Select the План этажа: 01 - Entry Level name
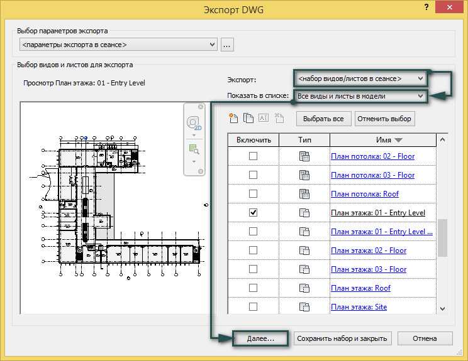This screenshot has height=361, width=468. (x=378, y=213)
